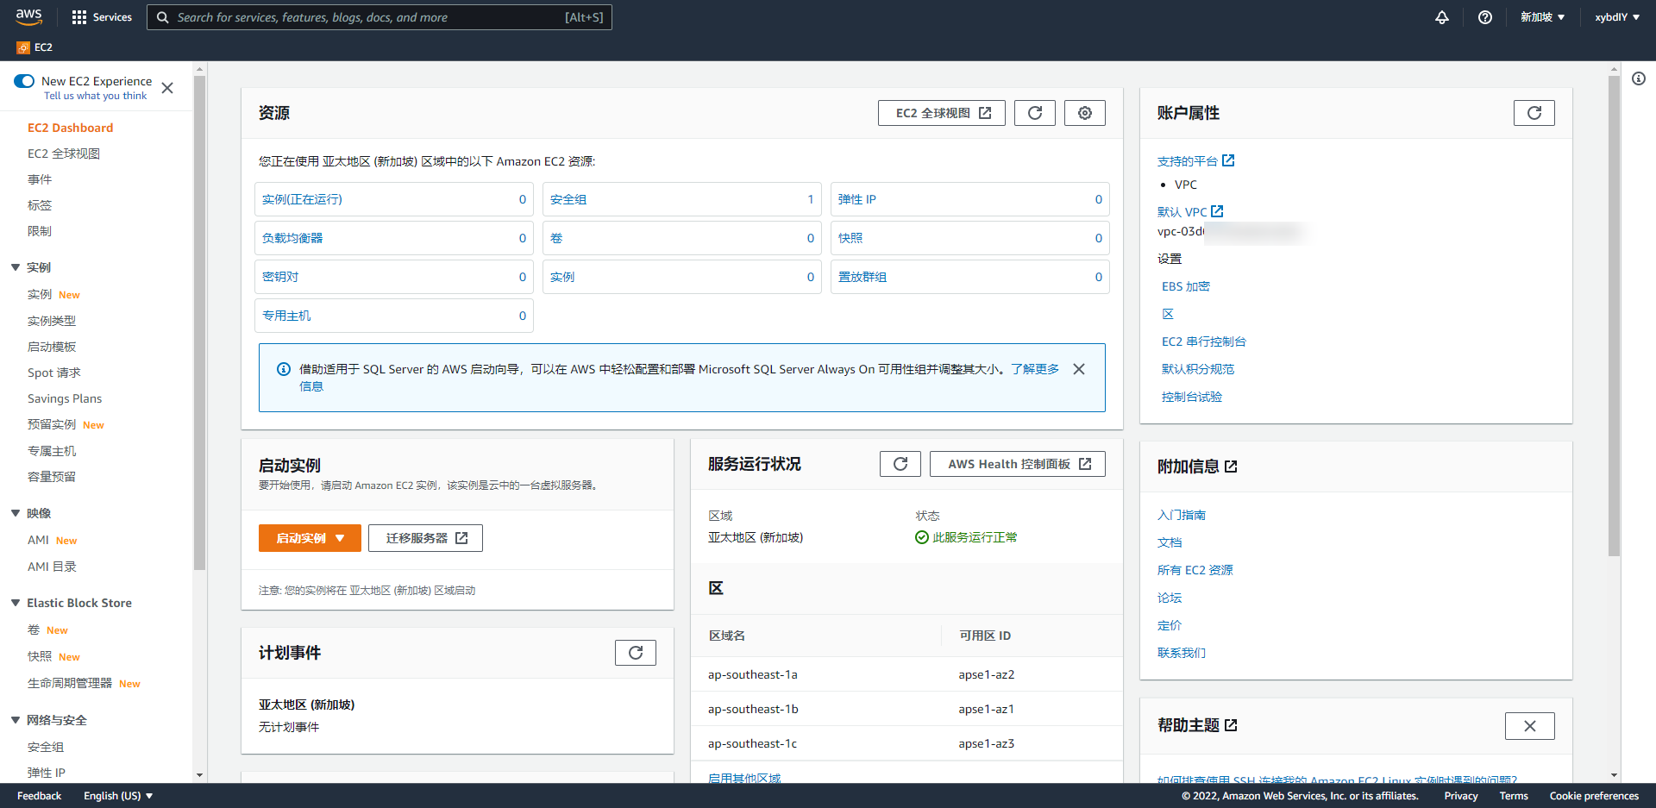Click the main page vertical scrollbar

pyautogui.click(x=1615, y=316)
